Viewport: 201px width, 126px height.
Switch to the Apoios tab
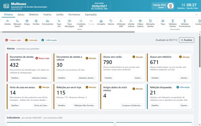[x=21, y=15]
